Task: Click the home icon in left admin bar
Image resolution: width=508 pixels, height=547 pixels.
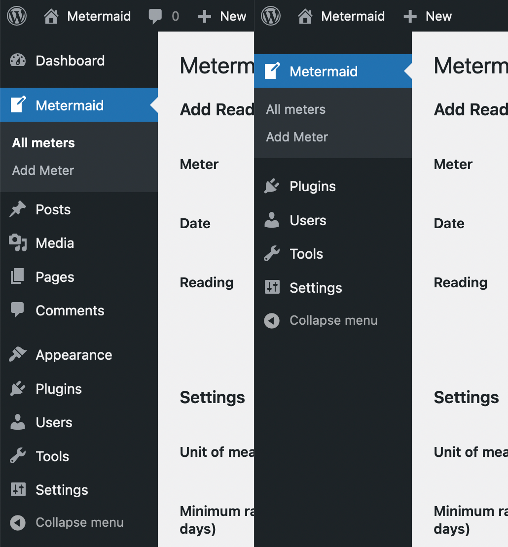Action: (x=51, y=16)
